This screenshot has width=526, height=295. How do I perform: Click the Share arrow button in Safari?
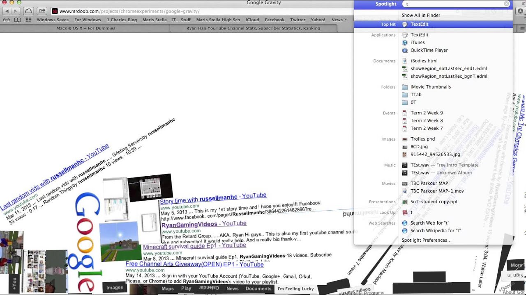[x=42, y=11]
